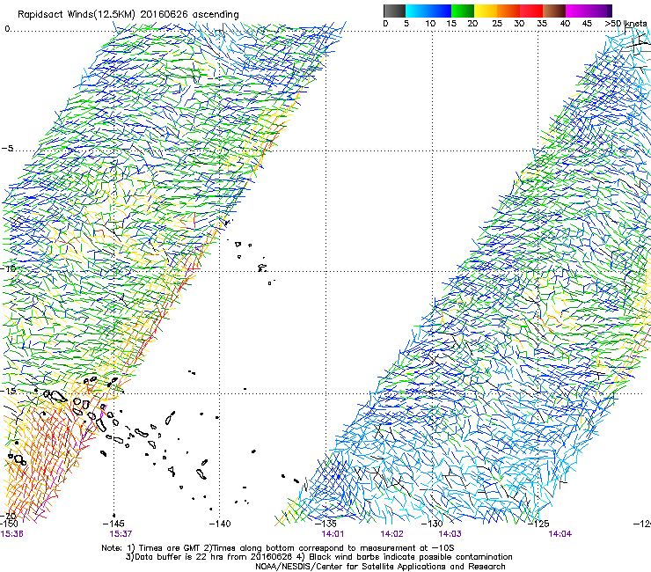Click the longitude label '-130'

432,524
